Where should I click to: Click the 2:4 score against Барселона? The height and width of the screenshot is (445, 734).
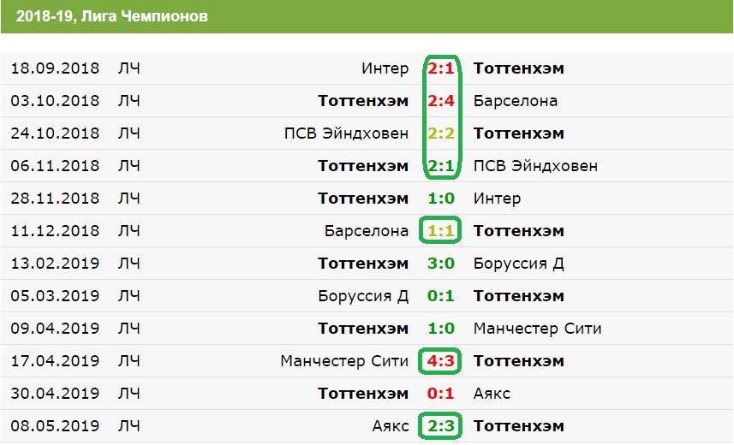pos(441,101)
